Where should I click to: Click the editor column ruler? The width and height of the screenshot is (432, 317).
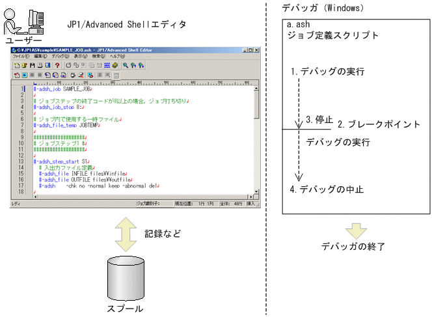coord(143,83)
